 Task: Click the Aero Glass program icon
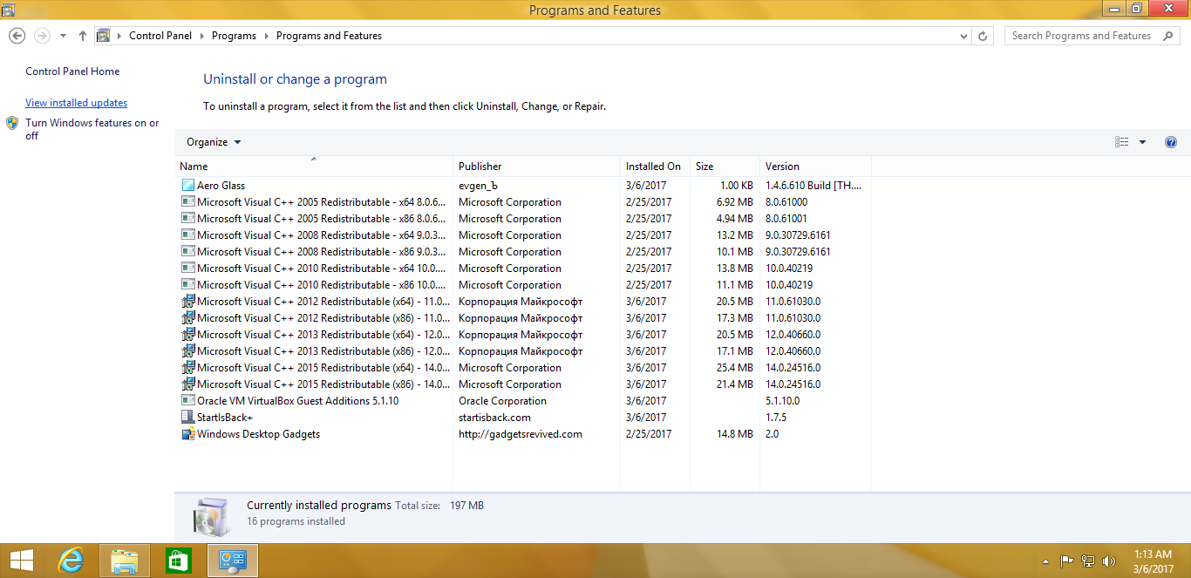(187, 185)
